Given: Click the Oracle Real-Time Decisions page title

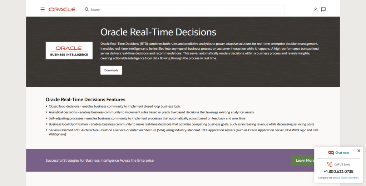Looking at the screenshot, I should click(x=158, y=32).
